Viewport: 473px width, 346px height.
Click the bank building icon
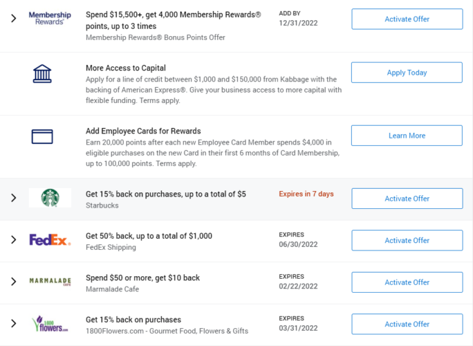pos(42,73)
